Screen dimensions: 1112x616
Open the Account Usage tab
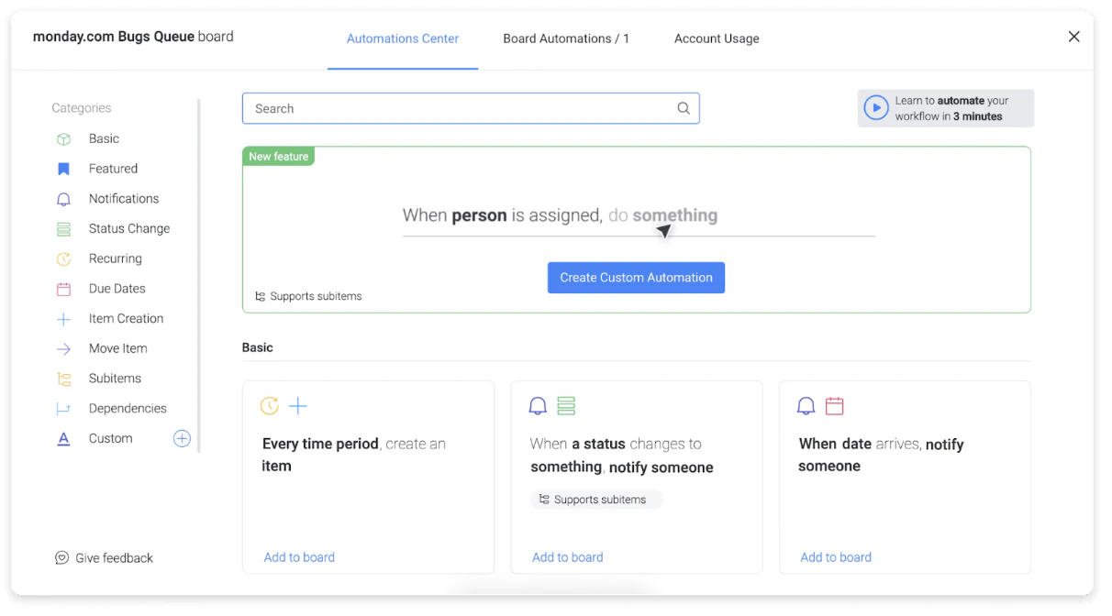717,38
